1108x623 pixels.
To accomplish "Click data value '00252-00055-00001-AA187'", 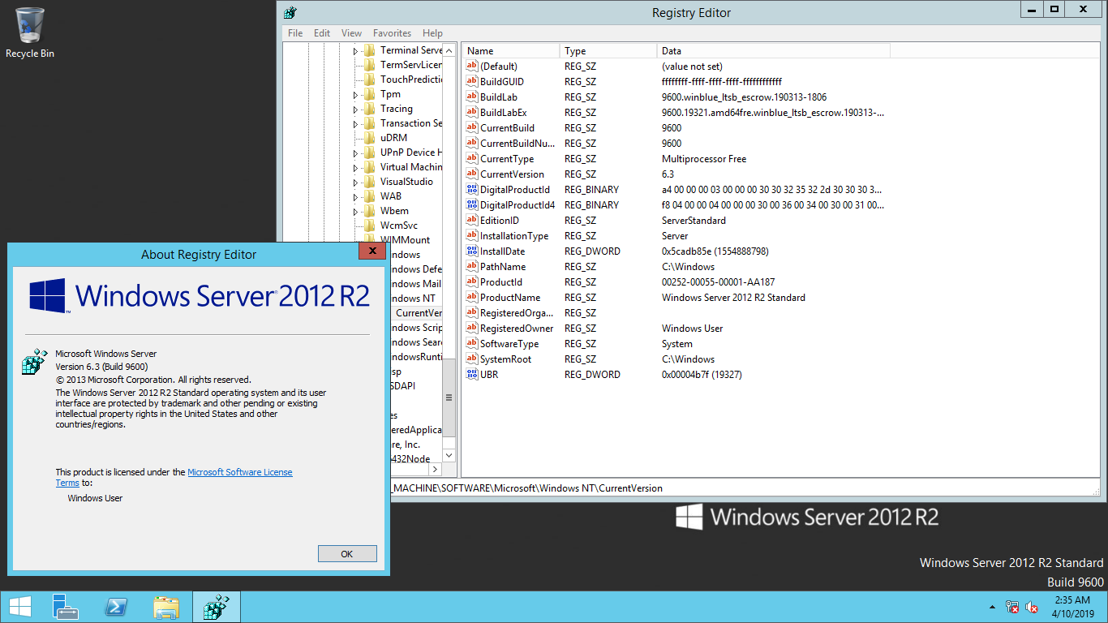I will 718,282.
